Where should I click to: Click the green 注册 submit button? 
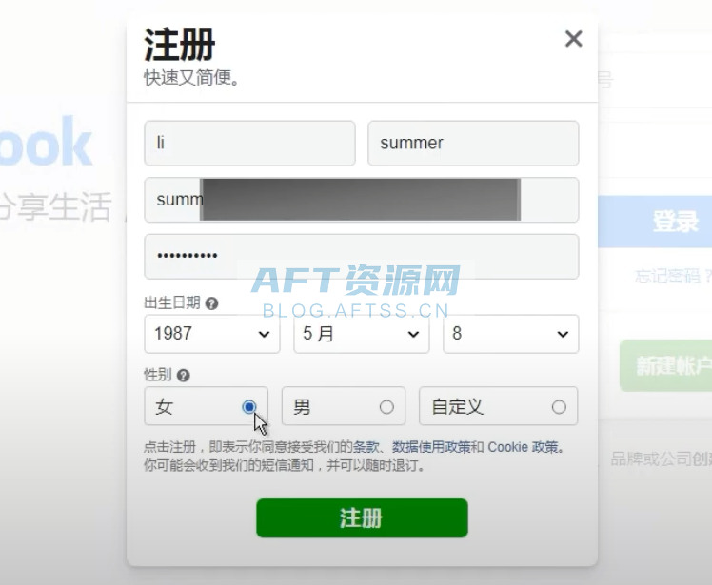pyautogui.click(x=362, y=517)
